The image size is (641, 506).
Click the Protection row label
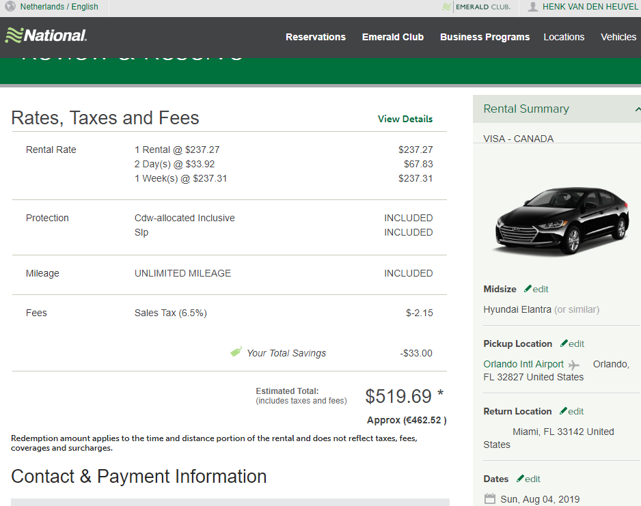(47, 218)
